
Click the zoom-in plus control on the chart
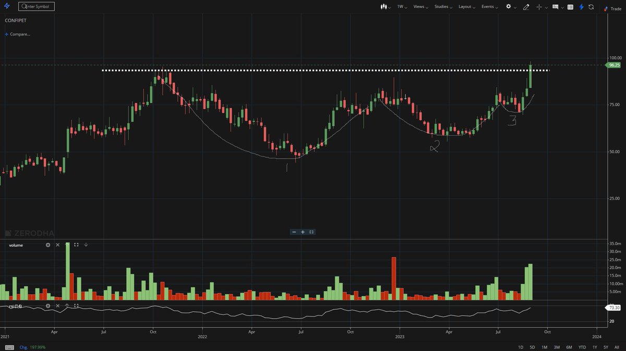[303, 232]
